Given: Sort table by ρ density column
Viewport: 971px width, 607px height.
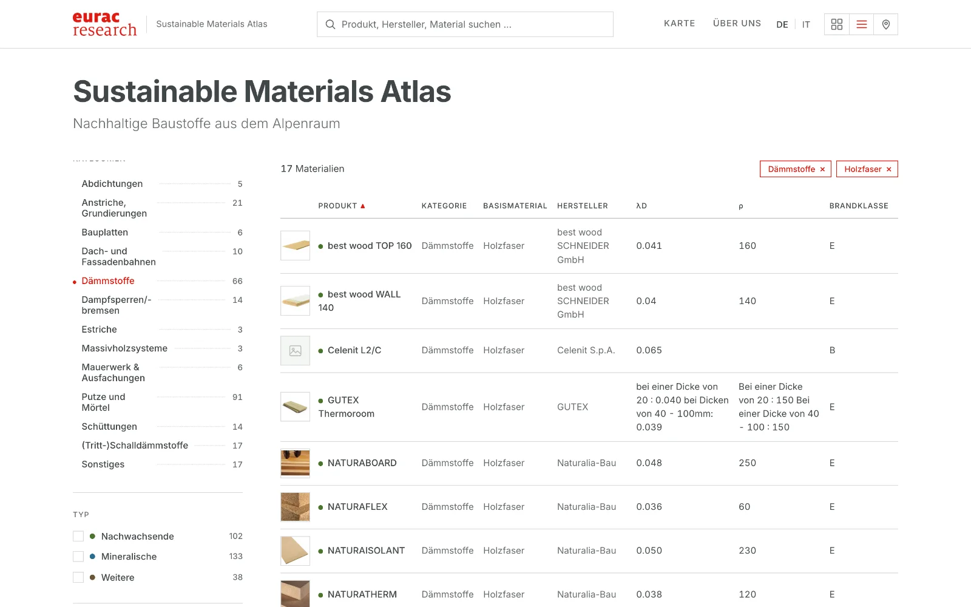Looking at the screenshot, I should pos(741,206).
